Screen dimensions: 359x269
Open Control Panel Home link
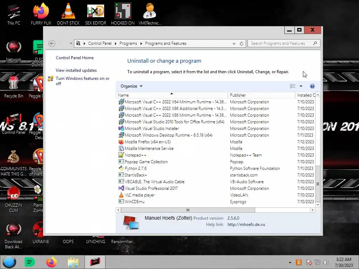pyautogui.click(x=75, y=58)
